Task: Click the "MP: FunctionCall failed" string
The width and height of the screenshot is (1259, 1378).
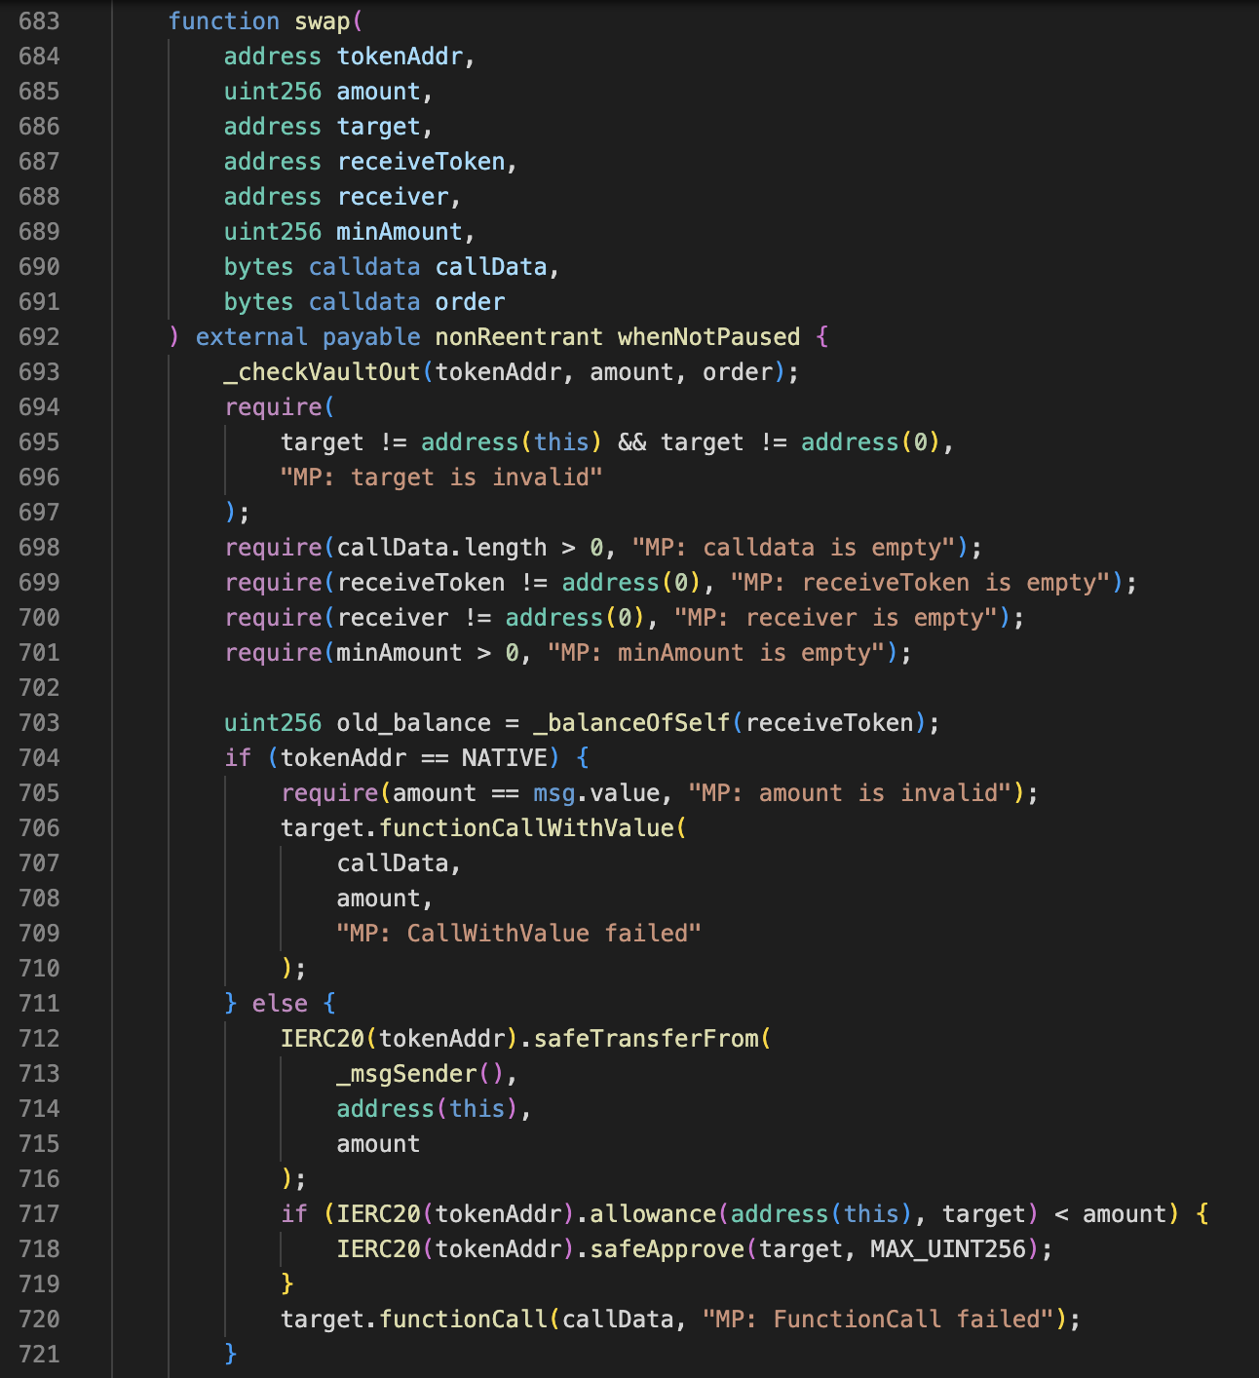Action: [877, 1320]
